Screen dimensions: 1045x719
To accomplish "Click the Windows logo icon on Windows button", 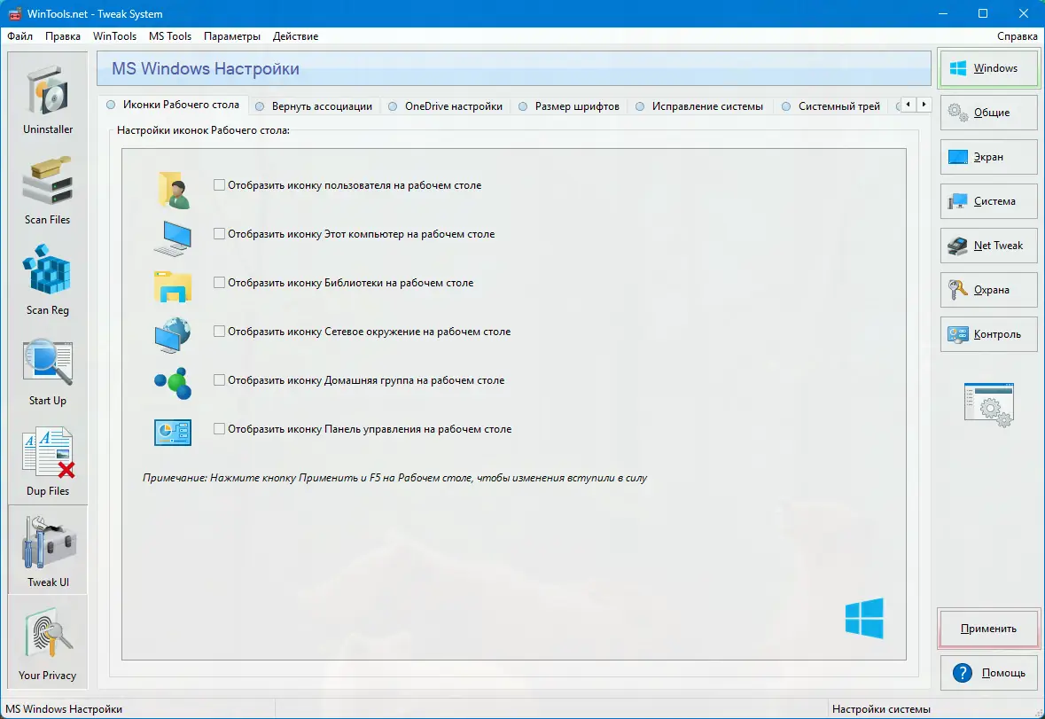I will pos(957,68).
